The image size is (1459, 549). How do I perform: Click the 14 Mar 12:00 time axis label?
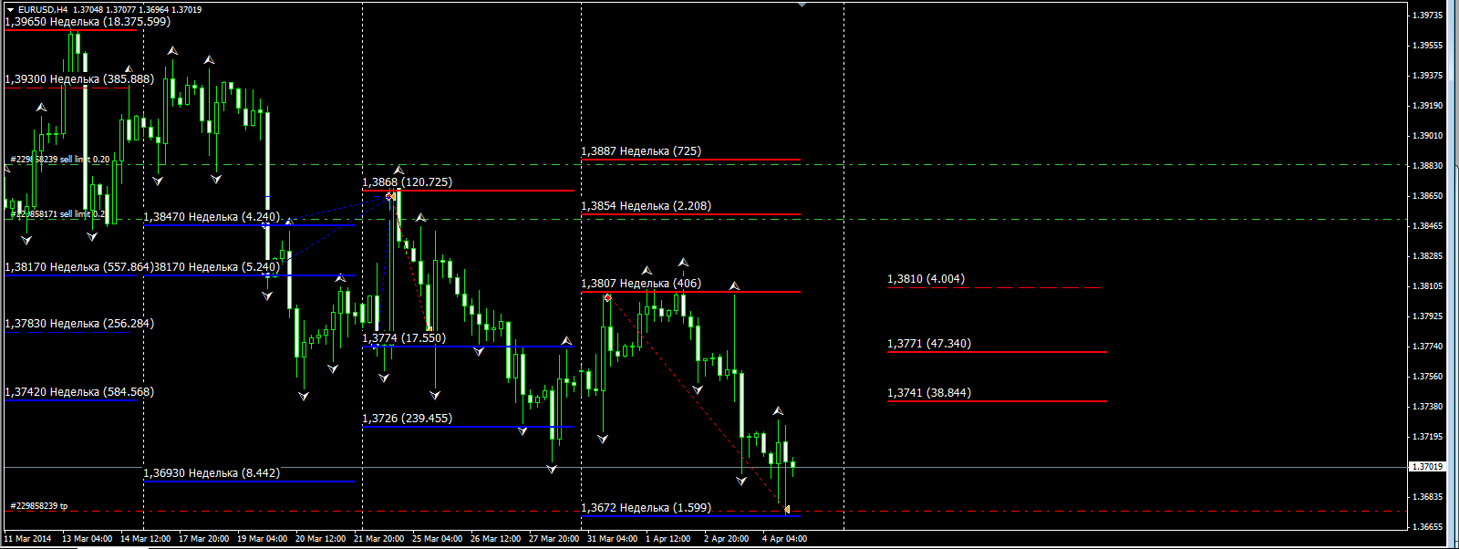tap(145, 539)
